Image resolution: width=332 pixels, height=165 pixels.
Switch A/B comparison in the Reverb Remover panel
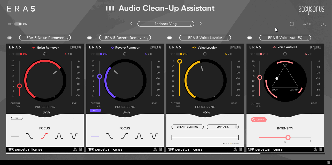[x=149, y=54]
